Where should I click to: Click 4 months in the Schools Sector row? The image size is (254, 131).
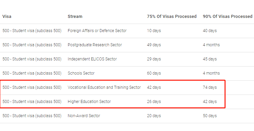point(211,73)
